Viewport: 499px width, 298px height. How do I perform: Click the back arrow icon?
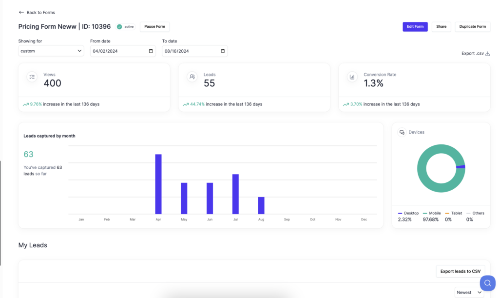[x=21, y=12]
